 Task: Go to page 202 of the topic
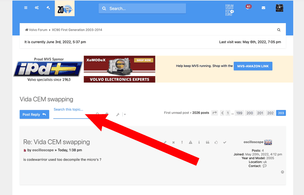click(270, 113)
